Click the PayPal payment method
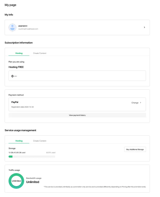 15,102
